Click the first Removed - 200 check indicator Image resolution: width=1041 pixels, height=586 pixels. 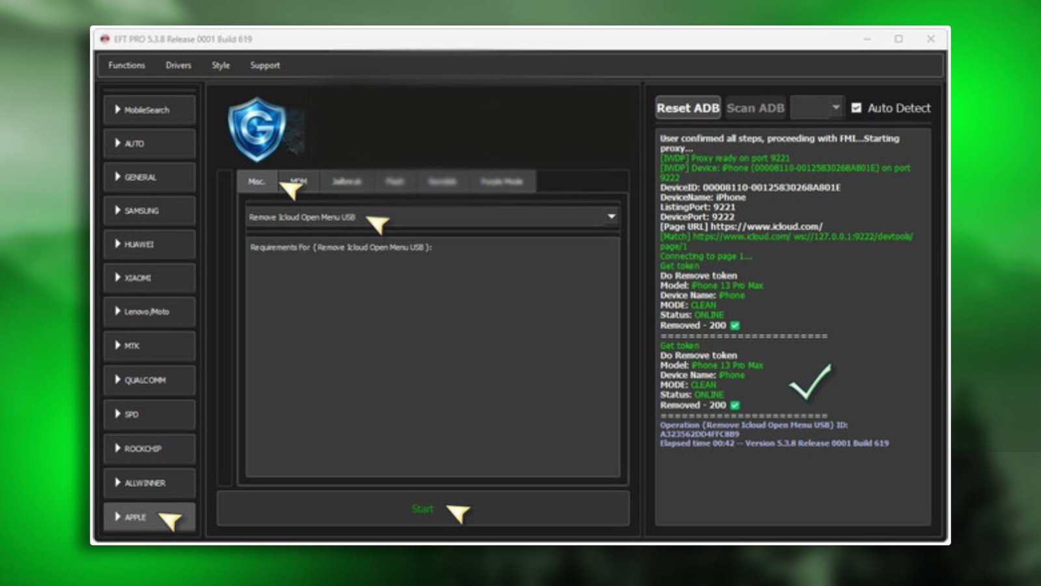tap(736, 325)
